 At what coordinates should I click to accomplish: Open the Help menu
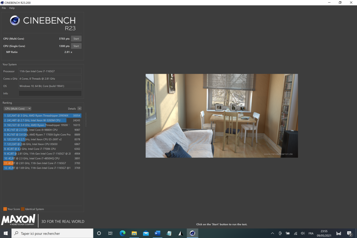pyautogui.click(x=12, y=8)
